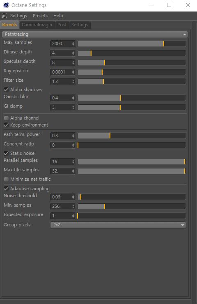Close the Octane Settings window
The height and width of the screenshot is (304, 197).
tap(188, 5)
